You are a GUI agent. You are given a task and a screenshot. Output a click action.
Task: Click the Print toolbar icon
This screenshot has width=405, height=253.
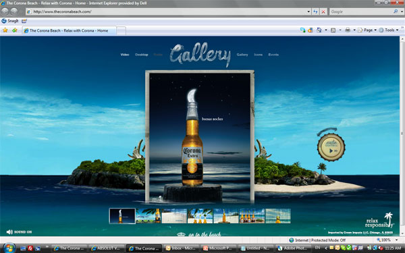point(348,30)
